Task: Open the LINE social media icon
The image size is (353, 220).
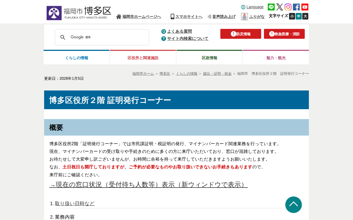Action: point(271,7)
